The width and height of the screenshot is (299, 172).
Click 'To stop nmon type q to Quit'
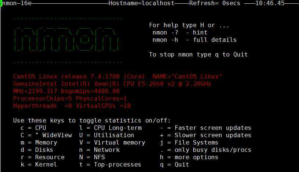pyautogui.click(x=198, y=55)
